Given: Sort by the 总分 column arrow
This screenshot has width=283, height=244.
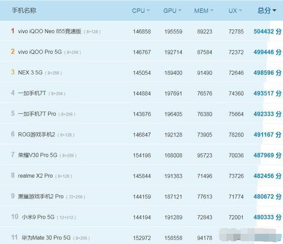Looking at the screenshot, I should (274, 11).
